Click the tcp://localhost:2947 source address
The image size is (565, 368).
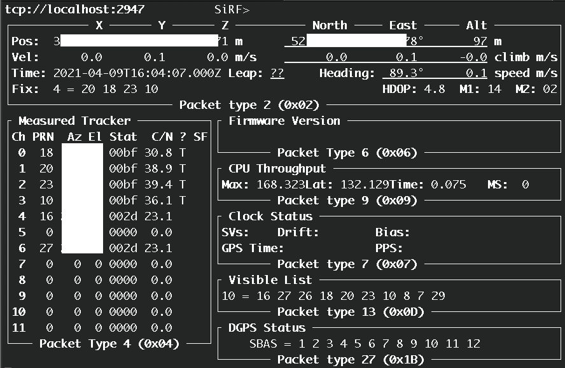[x=74, y=10]
